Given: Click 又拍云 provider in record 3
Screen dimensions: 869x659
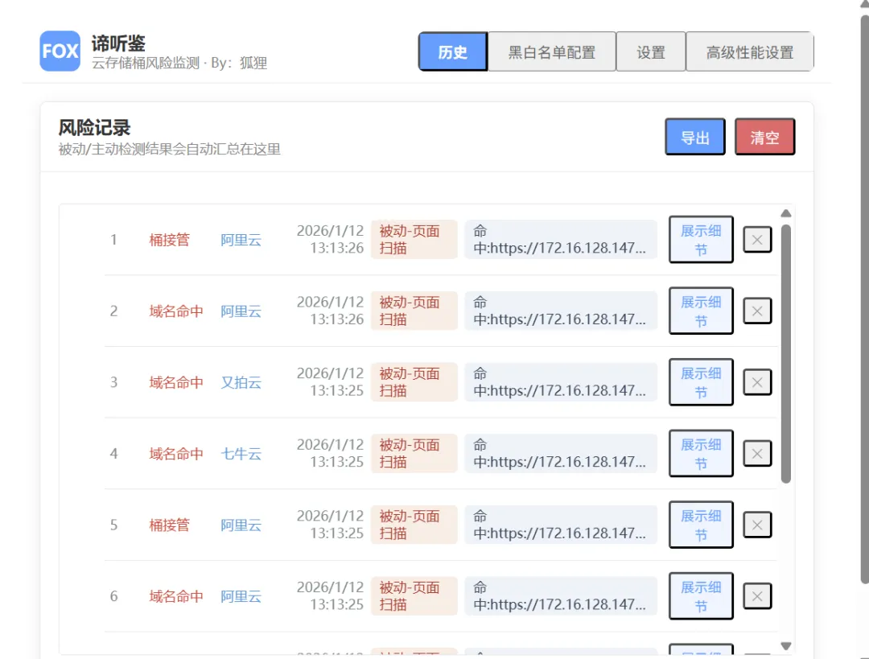Looking at the screenshot, I should tap(241, 382).
